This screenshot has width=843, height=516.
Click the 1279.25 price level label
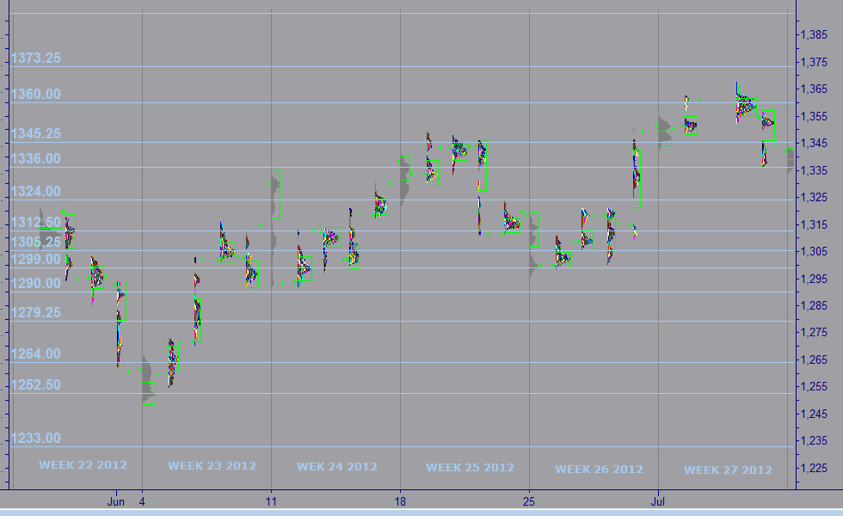(x=36, y=312)
